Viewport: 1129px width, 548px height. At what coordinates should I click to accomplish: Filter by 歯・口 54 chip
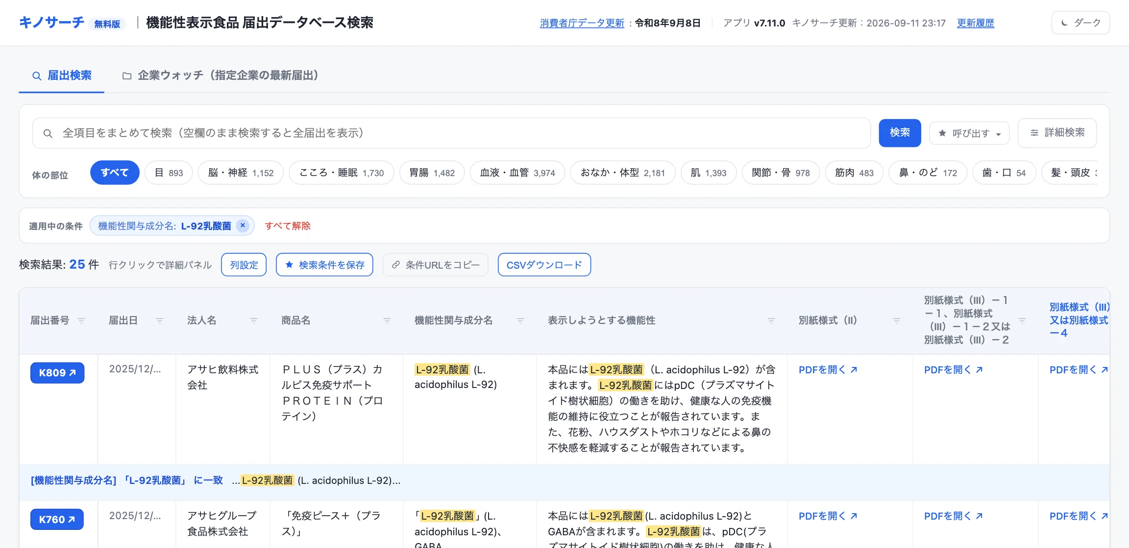point(1004,172)
